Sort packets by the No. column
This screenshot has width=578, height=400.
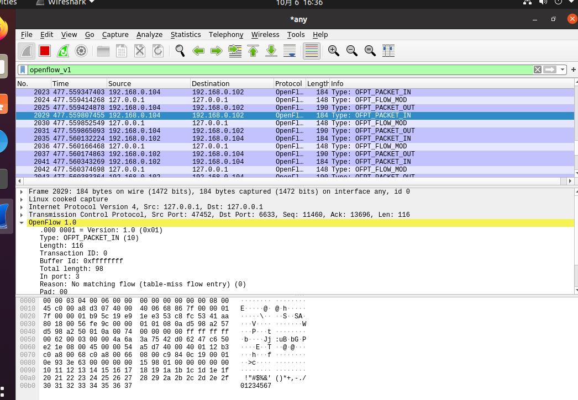coord(33,83)
